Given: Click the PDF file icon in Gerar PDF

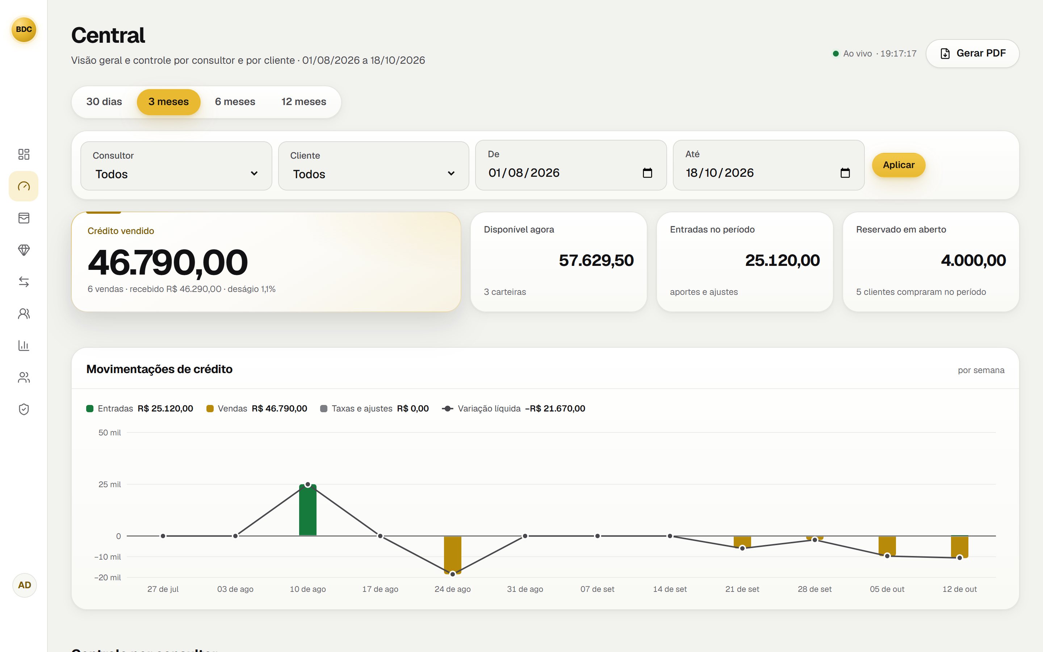Looking at the screenshot, I should 945,54.
